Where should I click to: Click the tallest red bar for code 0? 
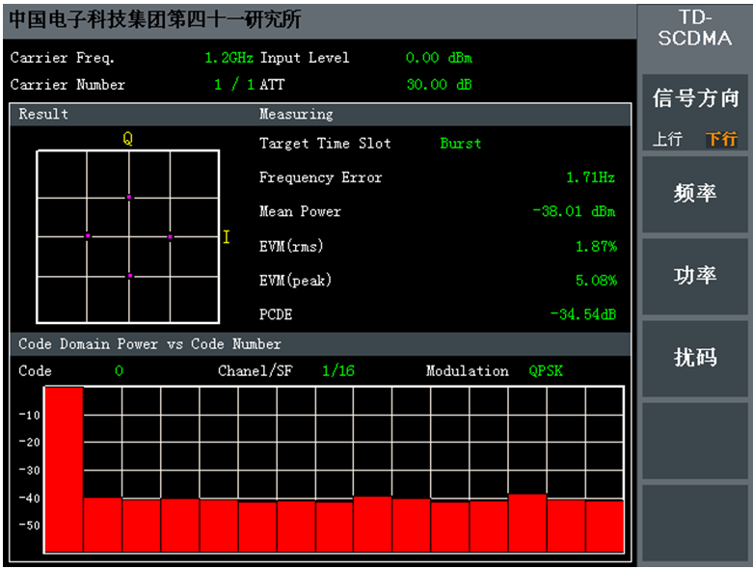click(x=64, y=469)
